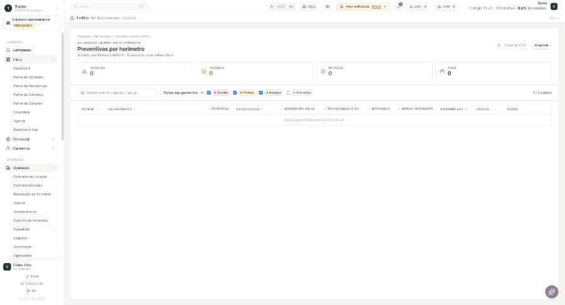
Task: Click the search patrimônio input field
Action: (x=117, y=93)
